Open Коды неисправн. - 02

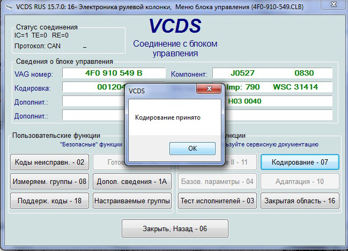49,162
